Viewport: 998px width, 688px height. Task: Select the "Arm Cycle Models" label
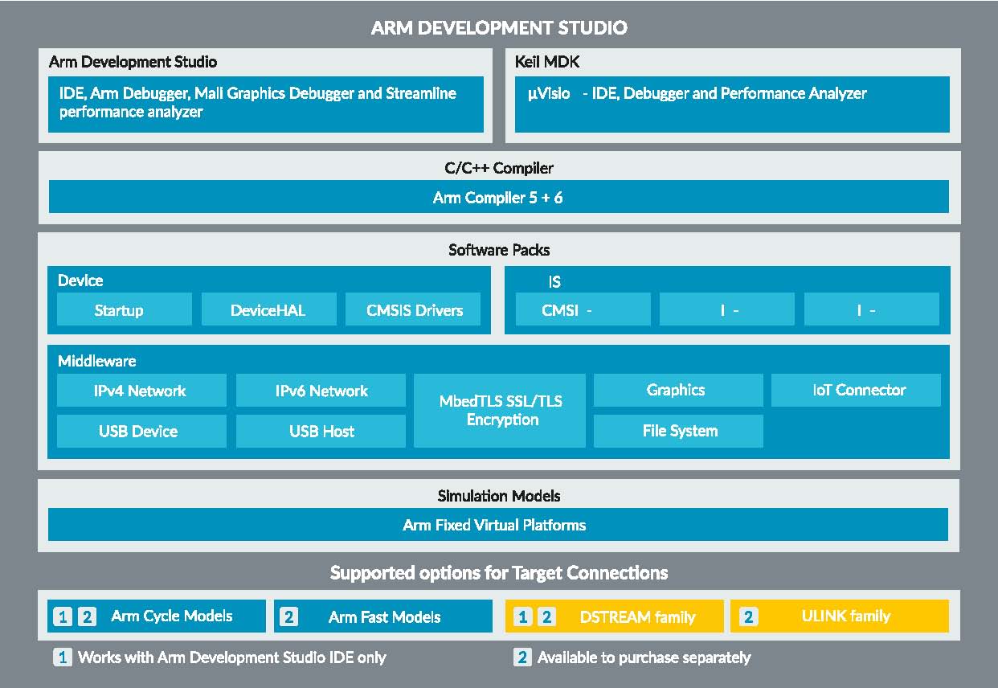172,616
